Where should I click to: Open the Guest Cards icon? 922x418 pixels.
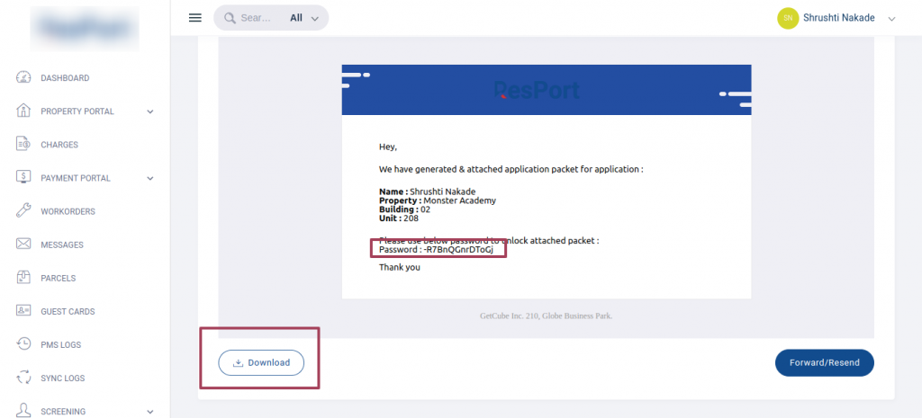pyautogui.click(x=24, y=311)
